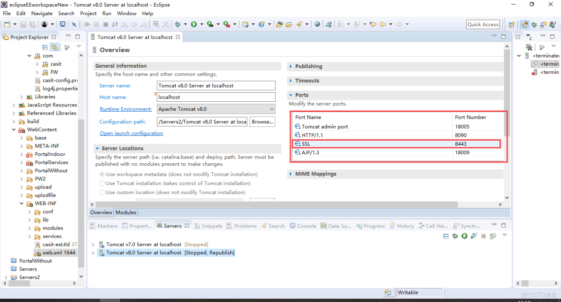561x302 pixels.
Task: Open the Servers view menu triangle
Action: pos(505,235)
